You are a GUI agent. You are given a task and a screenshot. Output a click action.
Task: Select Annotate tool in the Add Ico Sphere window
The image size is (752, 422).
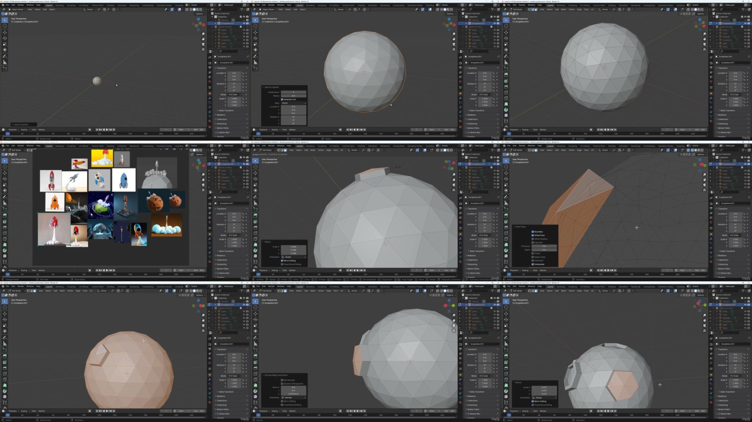click(x=255, y=56)
